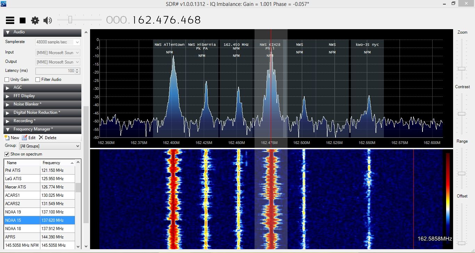Click the New bookmark icon
This screenshot has width=475, height=253.
[7, 138]
